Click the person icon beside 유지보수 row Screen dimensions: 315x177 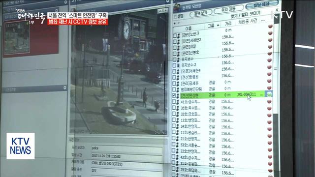tap(178, 60)
